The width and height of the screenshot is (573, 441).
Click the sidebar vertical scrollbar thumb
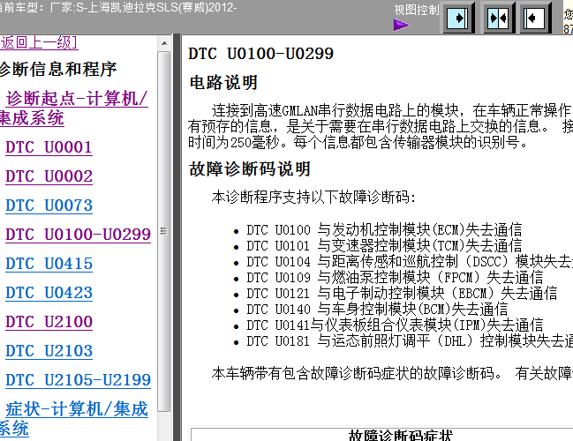(164, 231)
